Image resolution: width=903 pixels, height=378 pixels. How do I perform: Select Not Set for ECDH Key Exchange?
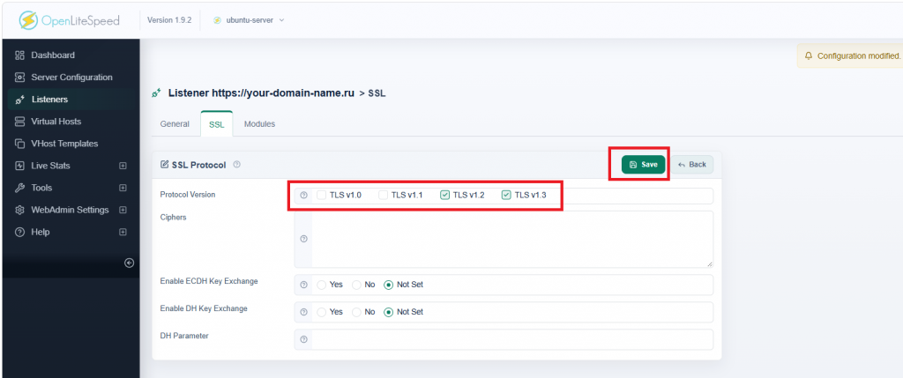(x=389, y=285)
